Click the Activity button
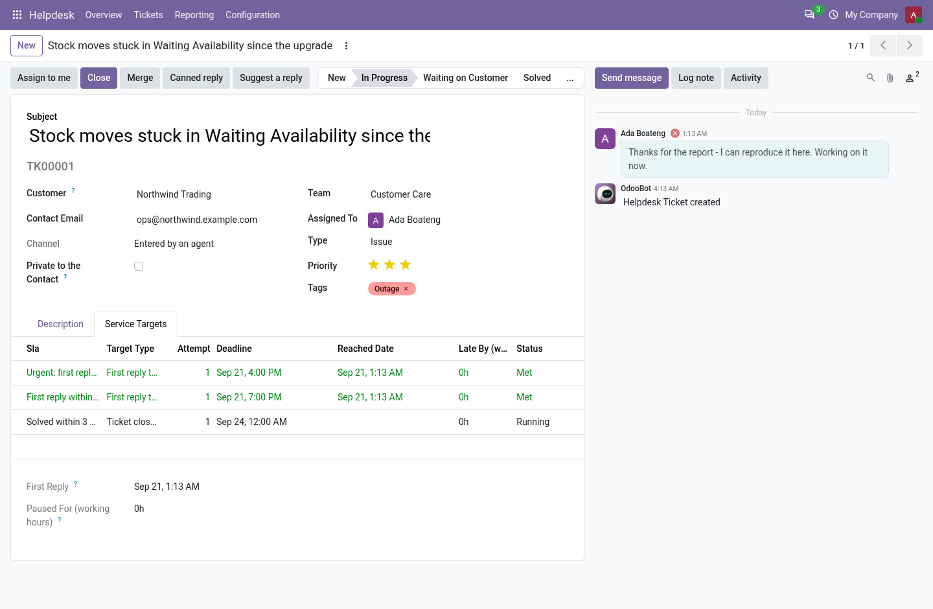933x609 pixels. [x=746, y=78]
